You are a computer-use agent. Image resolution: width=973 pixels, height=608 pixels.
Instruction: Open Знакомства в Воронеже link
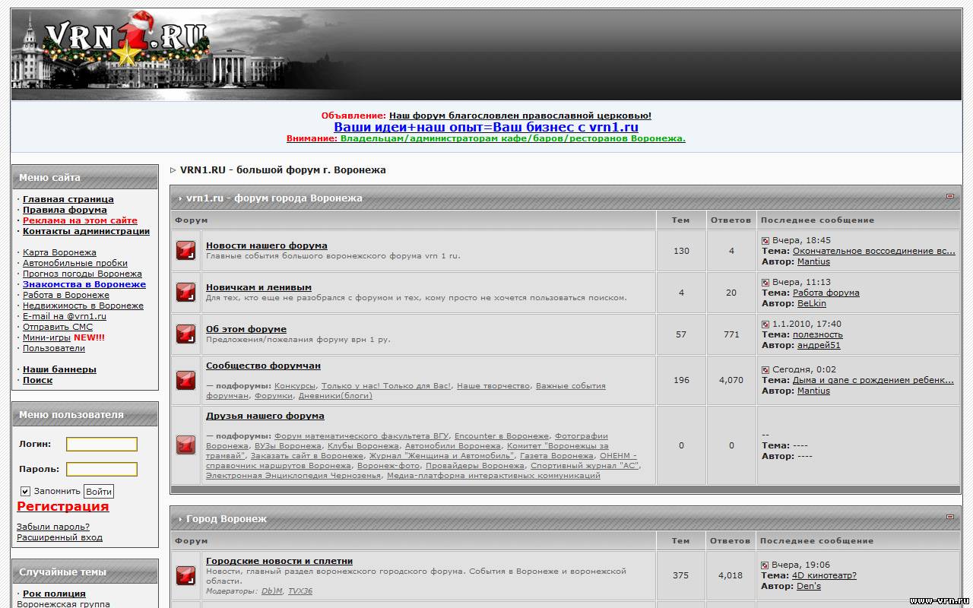[84, 284]
